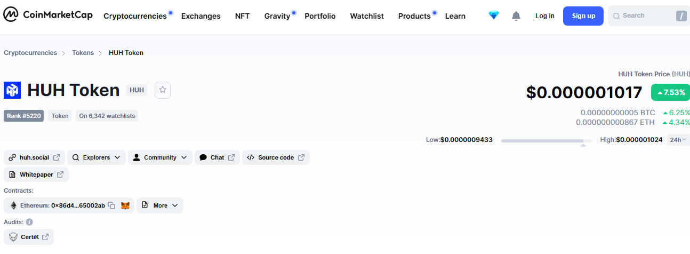The image size is (690, 254).
Task: Click the CertiK shield icon
Action: pyautogui.click(x=13, y=237)
